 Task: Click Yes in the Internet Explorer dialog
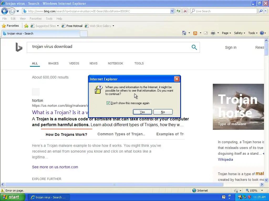(142, 112)
